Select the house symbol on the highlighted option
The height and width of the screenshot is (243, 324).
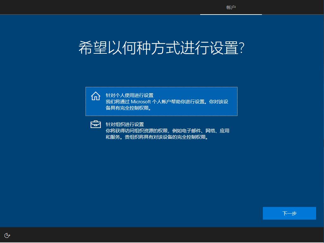click(95, 96)
